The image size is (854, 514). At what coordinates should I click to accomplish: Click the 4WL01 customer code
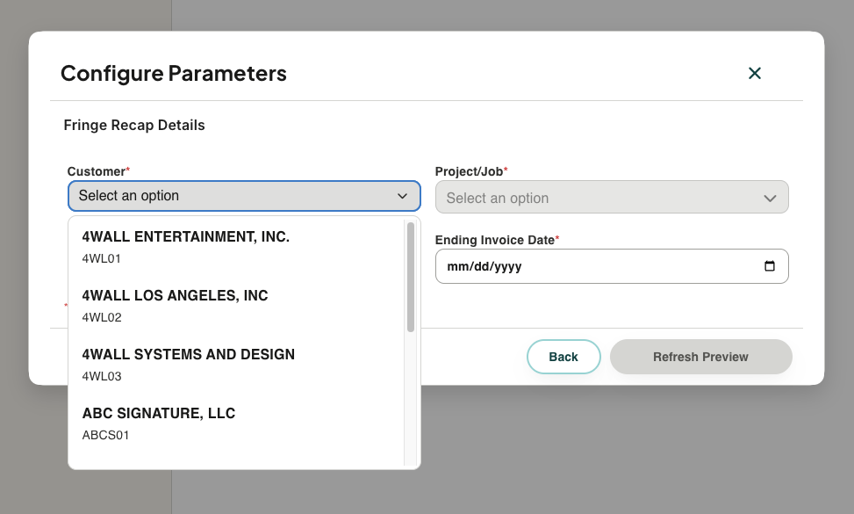click(x=101, y=259)
